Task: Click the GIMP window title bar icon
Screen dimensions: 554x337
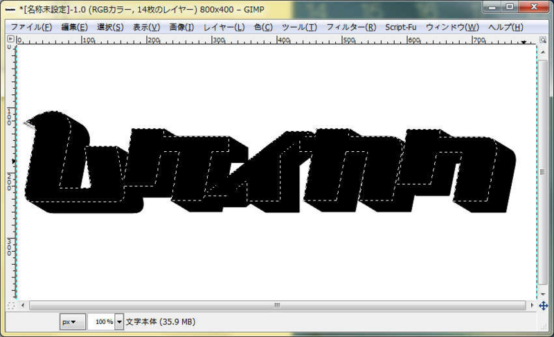Action: (x=10, y=10)
